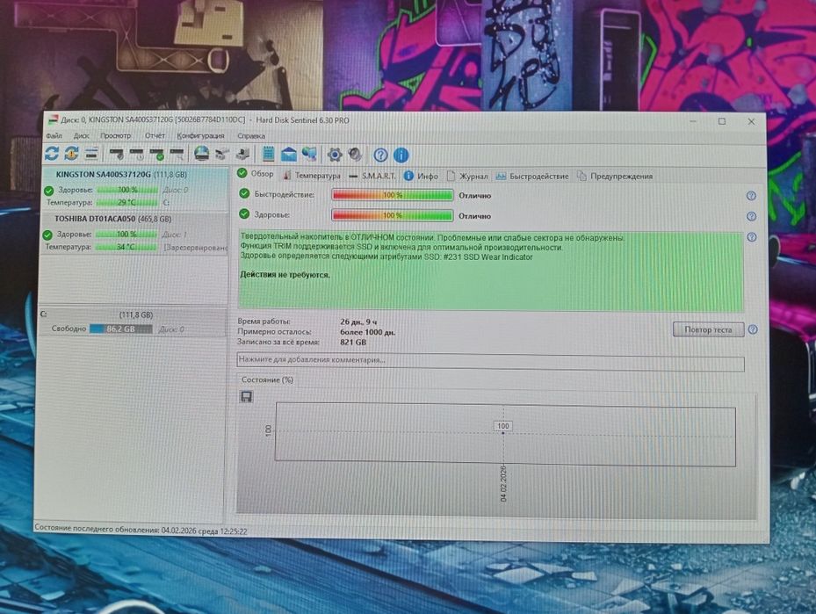
Task: Click the send e-mail envelope icon
Action: click(x=289, y=155)
